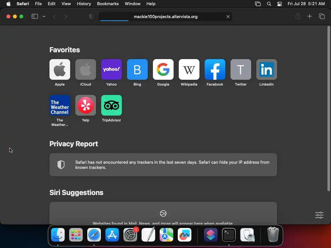Go forward with the right chevron
Viewport: 331px width, 248px height.
coord(66,16)
